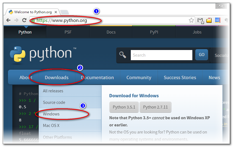Open the mail checker extension icon
Screen dimensions: 233x147
coord(201,21)
